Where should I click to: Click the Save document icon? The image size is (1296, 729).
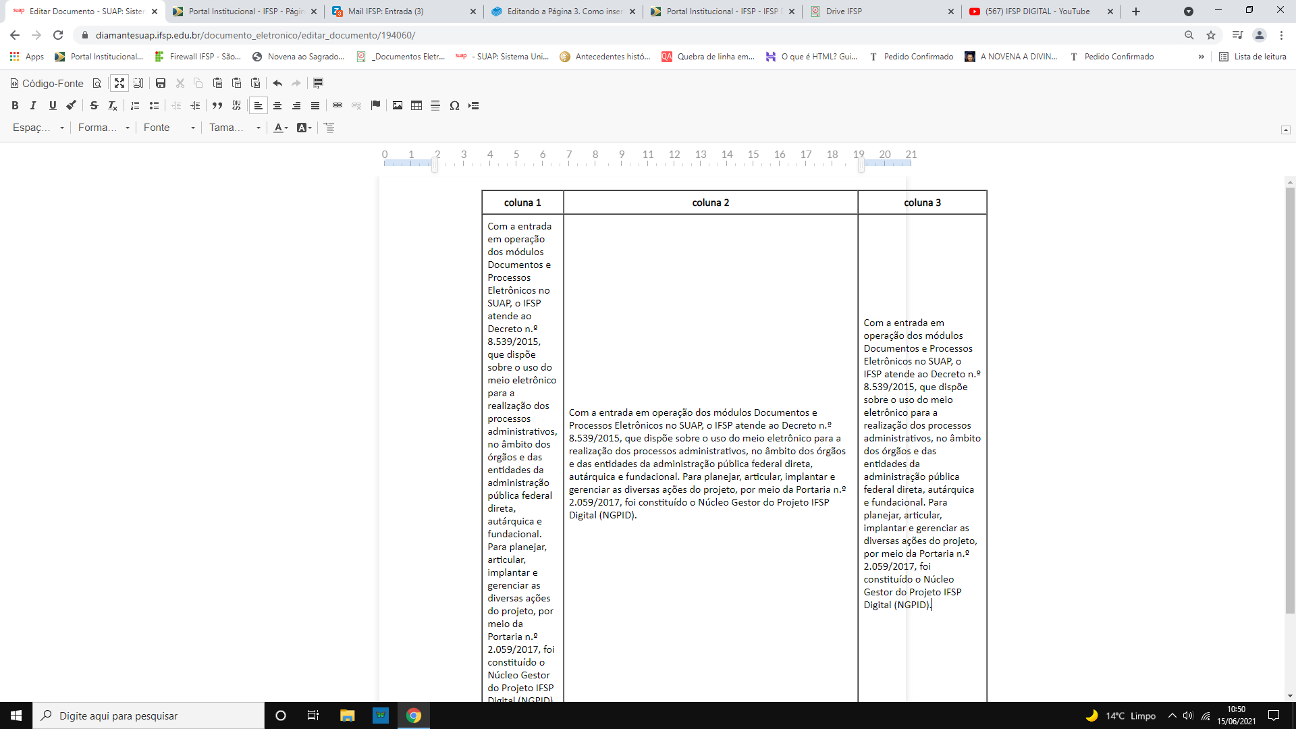161,83
